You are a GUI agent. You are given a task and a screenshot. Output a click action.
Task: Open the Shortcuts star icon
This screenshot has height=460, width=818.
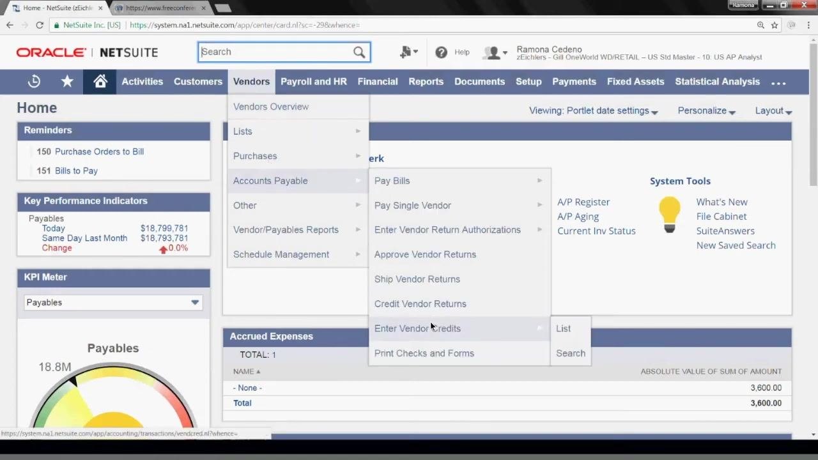[x=67, y=81]
